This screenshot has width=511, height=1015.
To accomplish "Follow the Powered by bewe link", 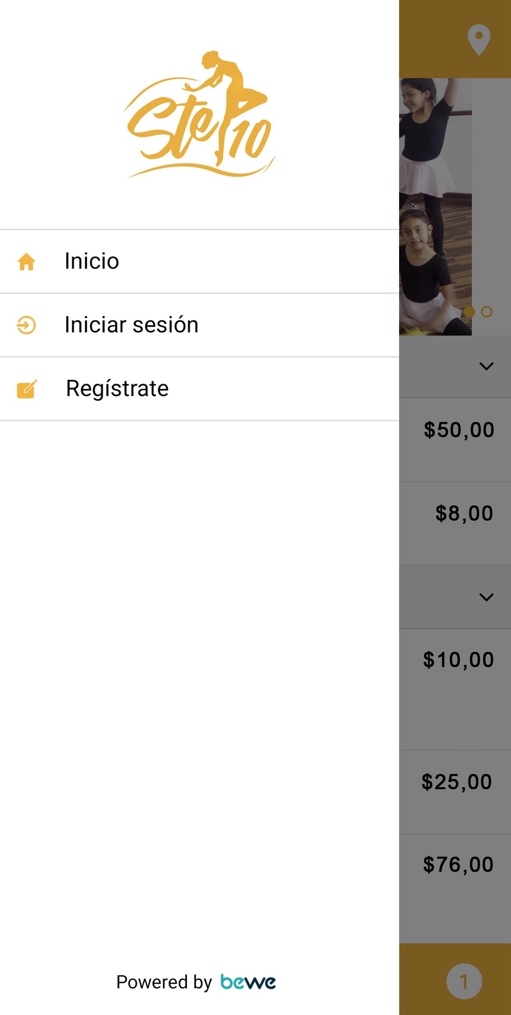I will pos(196,982).
